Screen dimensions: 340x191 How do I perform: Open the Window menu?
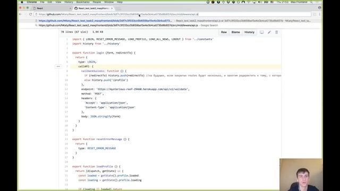click(x=109, y=2)
